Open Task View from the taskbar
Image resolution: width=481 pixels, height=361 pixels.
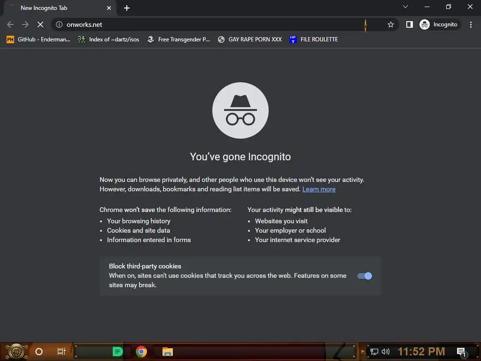pos(62,352)
